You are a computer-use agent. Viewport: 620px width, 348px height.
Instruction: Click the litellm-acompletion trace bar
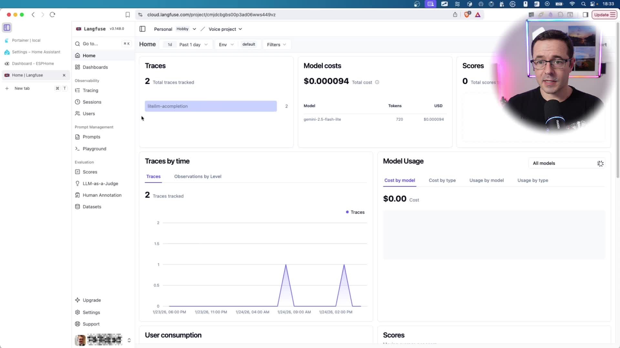click(211, 106)
